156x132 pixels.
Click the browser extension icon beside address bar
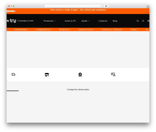click(x=106, y=6)
